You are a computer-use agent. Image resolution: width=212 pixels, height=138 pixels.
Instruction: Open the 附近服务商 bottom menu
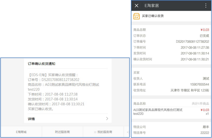(62, 132)
